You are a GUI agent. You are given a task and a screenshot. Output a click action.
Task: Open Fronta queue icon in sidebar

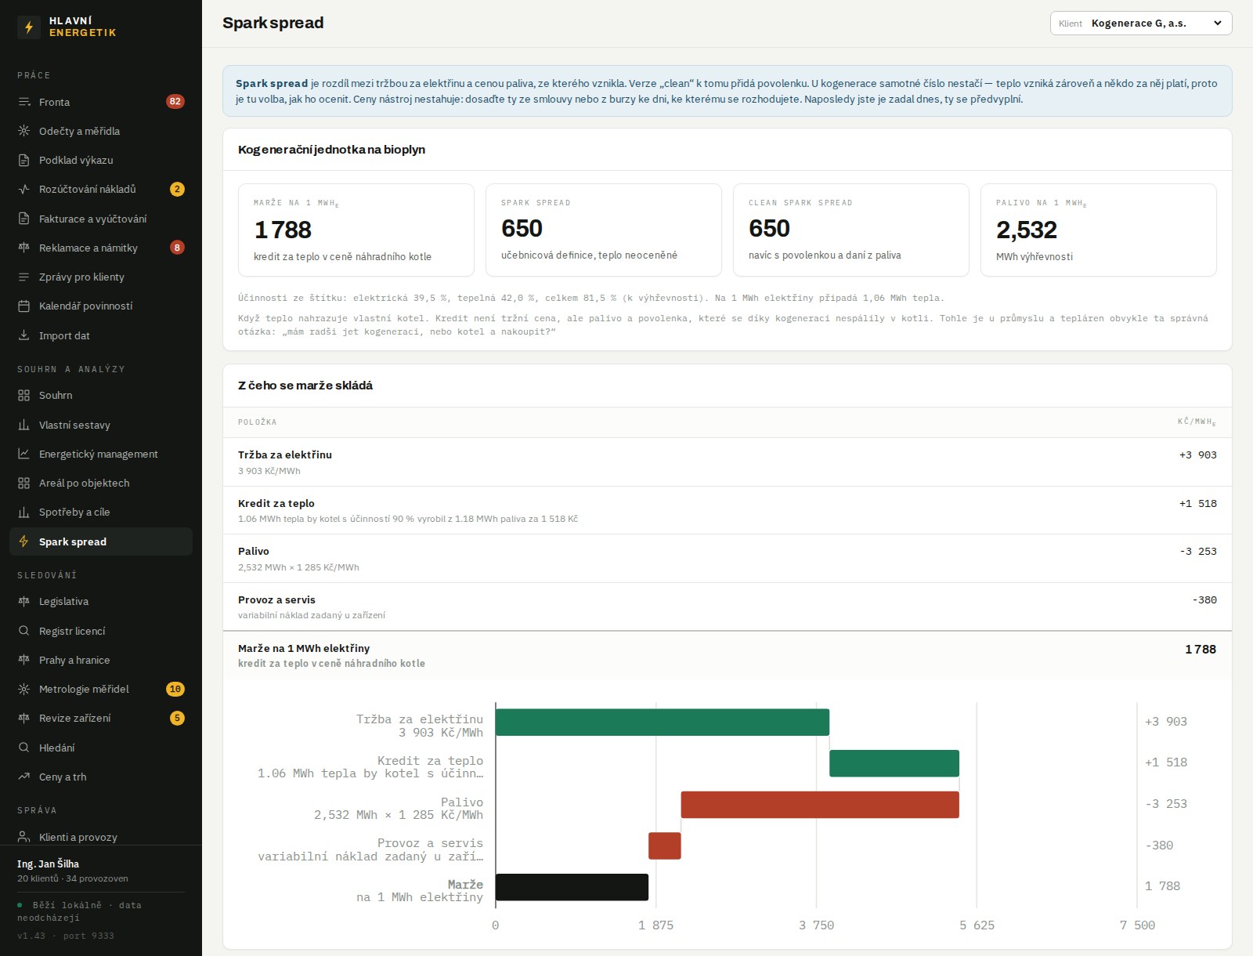coord(24,102)
